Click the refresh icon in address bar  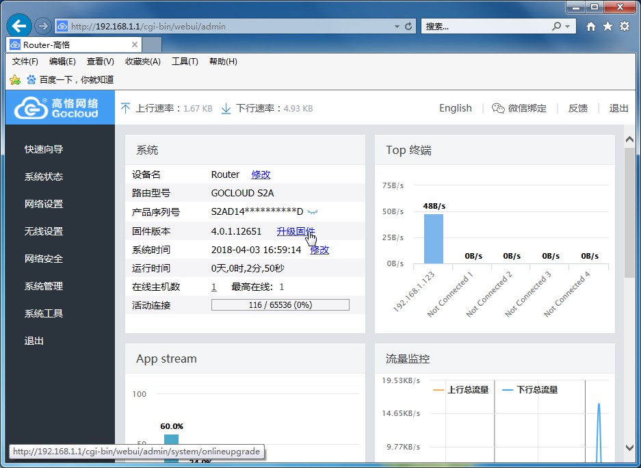pyautogui.click(x=408, y=27)
